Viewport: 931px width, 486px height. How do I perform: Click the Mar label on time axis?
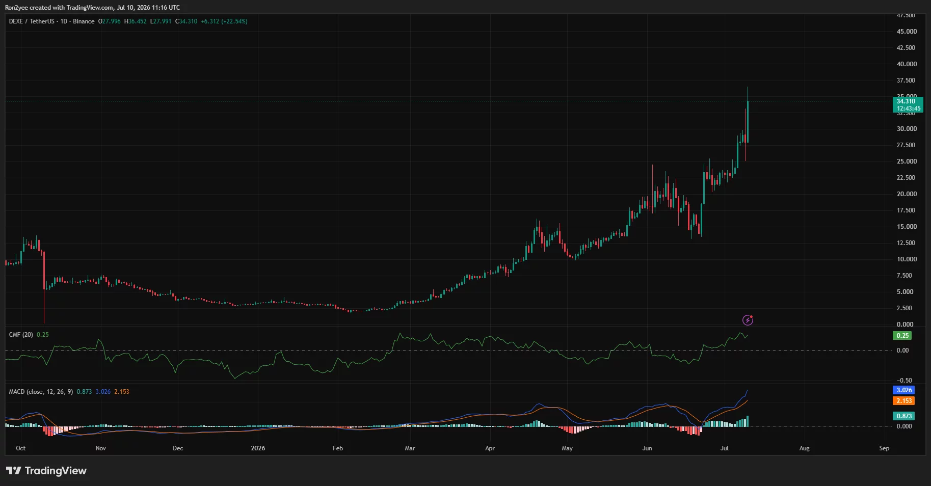[x=410, y=448]
